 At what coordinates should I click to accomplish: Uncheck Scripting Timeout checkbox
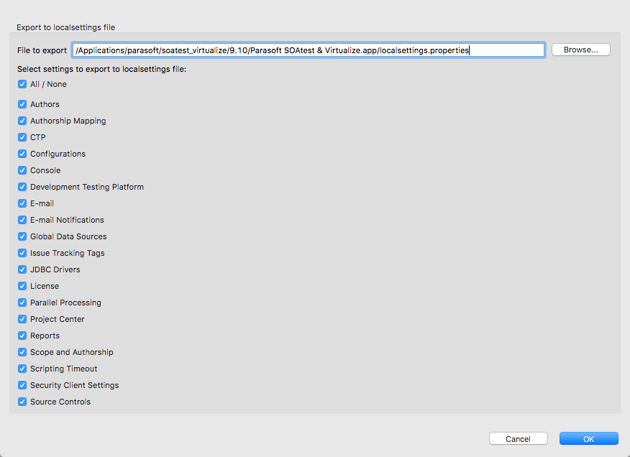(x=22, y=369)
